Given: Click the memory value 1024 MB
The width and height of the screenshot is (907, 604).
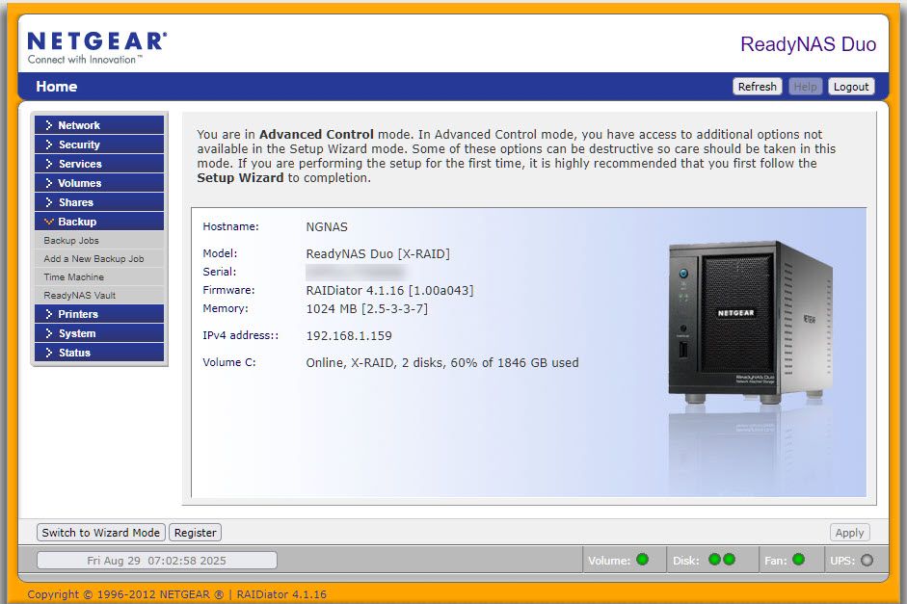Looking at the screenshot, I should pyautogui.click(x=366, y=308).
